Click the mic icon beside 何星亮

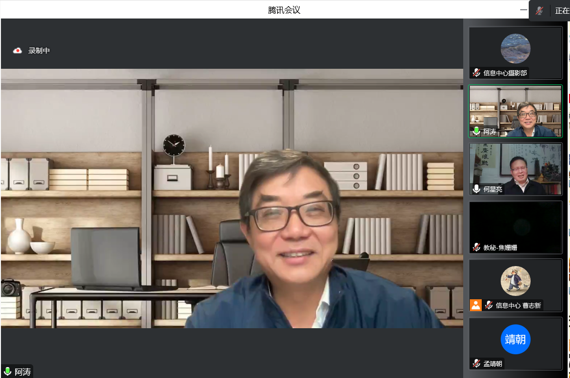[x=476, y=189]
